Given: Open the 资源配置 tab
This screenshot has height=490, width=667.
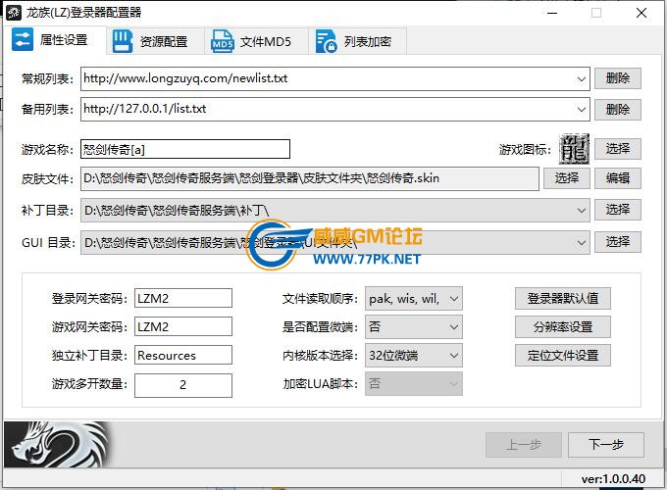Looking at the screenshot, I should point(155,41).
